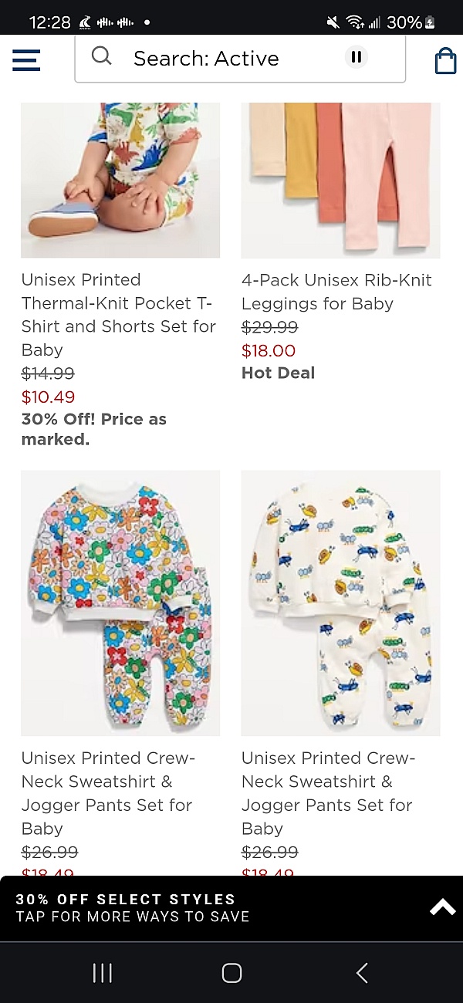Screen dimensions: 463x1003
Task: Tap the floral sweatshirt set photo
Action: [120, 602]
